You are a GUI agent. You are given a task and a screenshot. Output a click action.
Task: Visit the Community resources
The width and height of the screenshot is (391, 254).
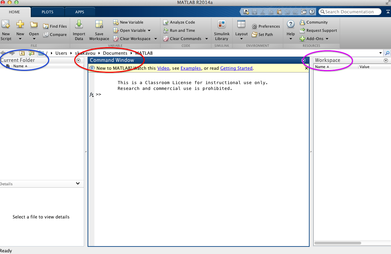pyautogui.click(x=314, y=22)
